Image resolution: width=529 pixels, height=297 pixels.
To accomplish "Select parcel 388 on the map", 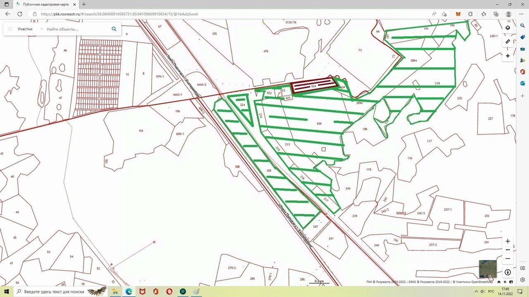I will [237, 167].
